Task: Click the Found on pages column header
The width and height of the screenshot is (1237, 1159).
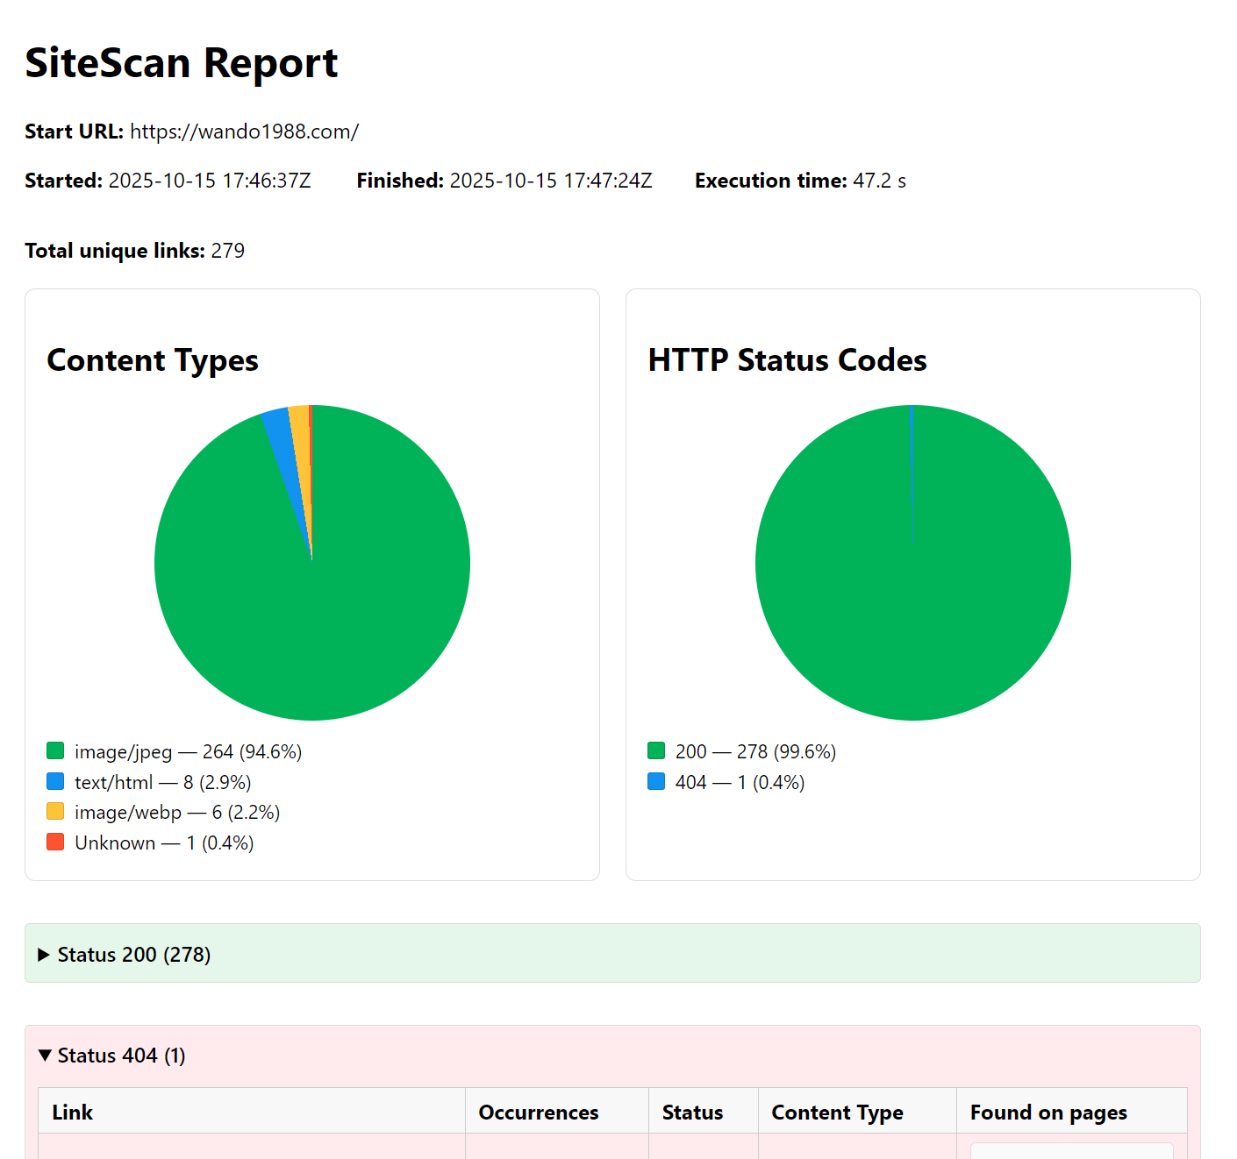Action: (1048, 1112)
